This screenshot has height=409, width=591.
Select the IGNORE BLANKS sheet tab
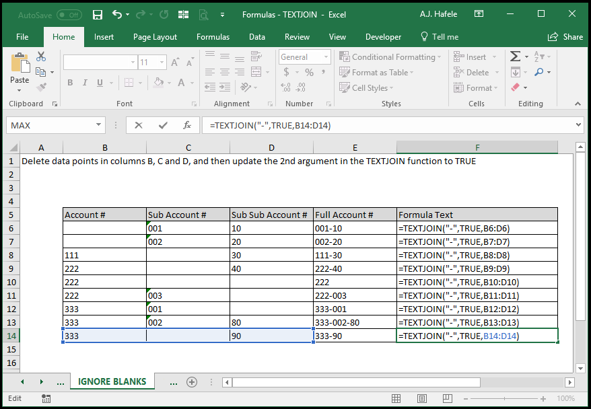tap(112, 381)
